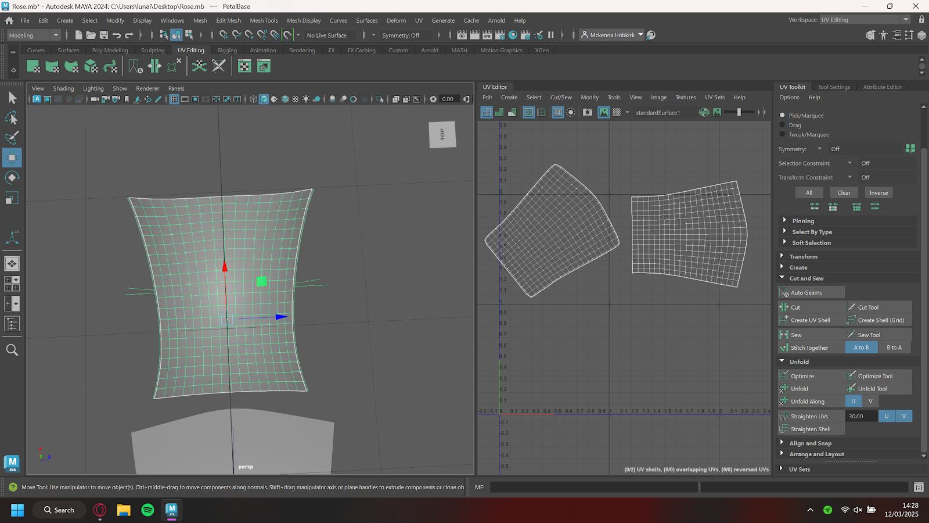Toggle the A to B stitch direction

tap(861, 348)
